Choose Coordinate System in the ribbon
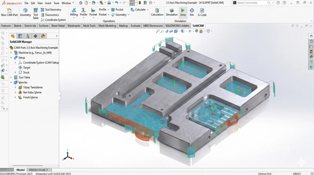 [x=53, y=20]
